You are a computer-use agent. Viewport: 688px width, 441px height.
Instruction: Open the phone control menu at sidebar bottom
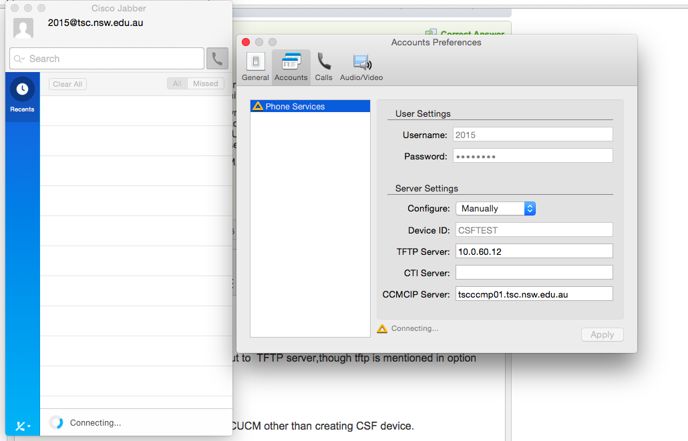point(23,426)
